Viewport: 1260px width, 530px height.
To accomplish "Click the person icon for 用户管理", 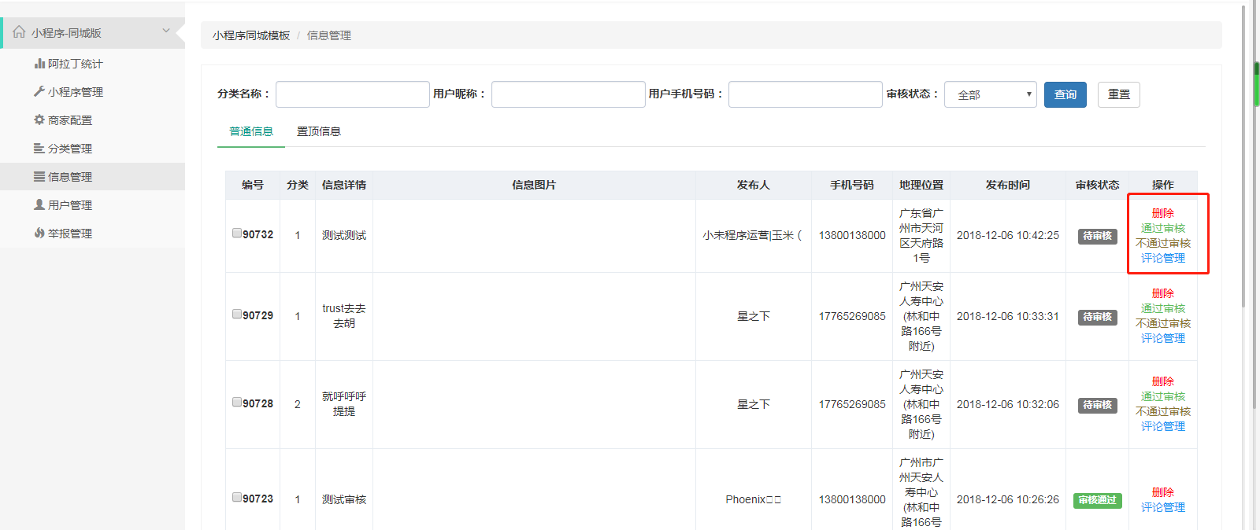I will (39, 205).
